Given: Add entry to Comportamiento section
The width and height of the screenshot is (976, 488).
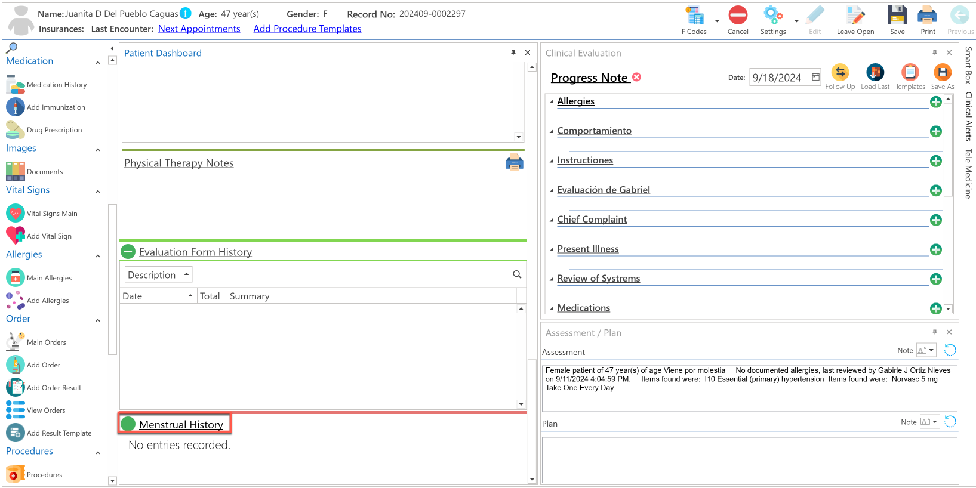Looking at the screenshot, I should pyautogui.click(x=936, y=131).
